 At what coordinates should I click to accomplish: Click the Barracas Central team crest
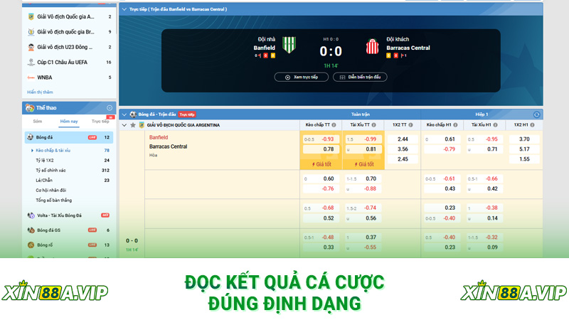click(x=371, y=44)
